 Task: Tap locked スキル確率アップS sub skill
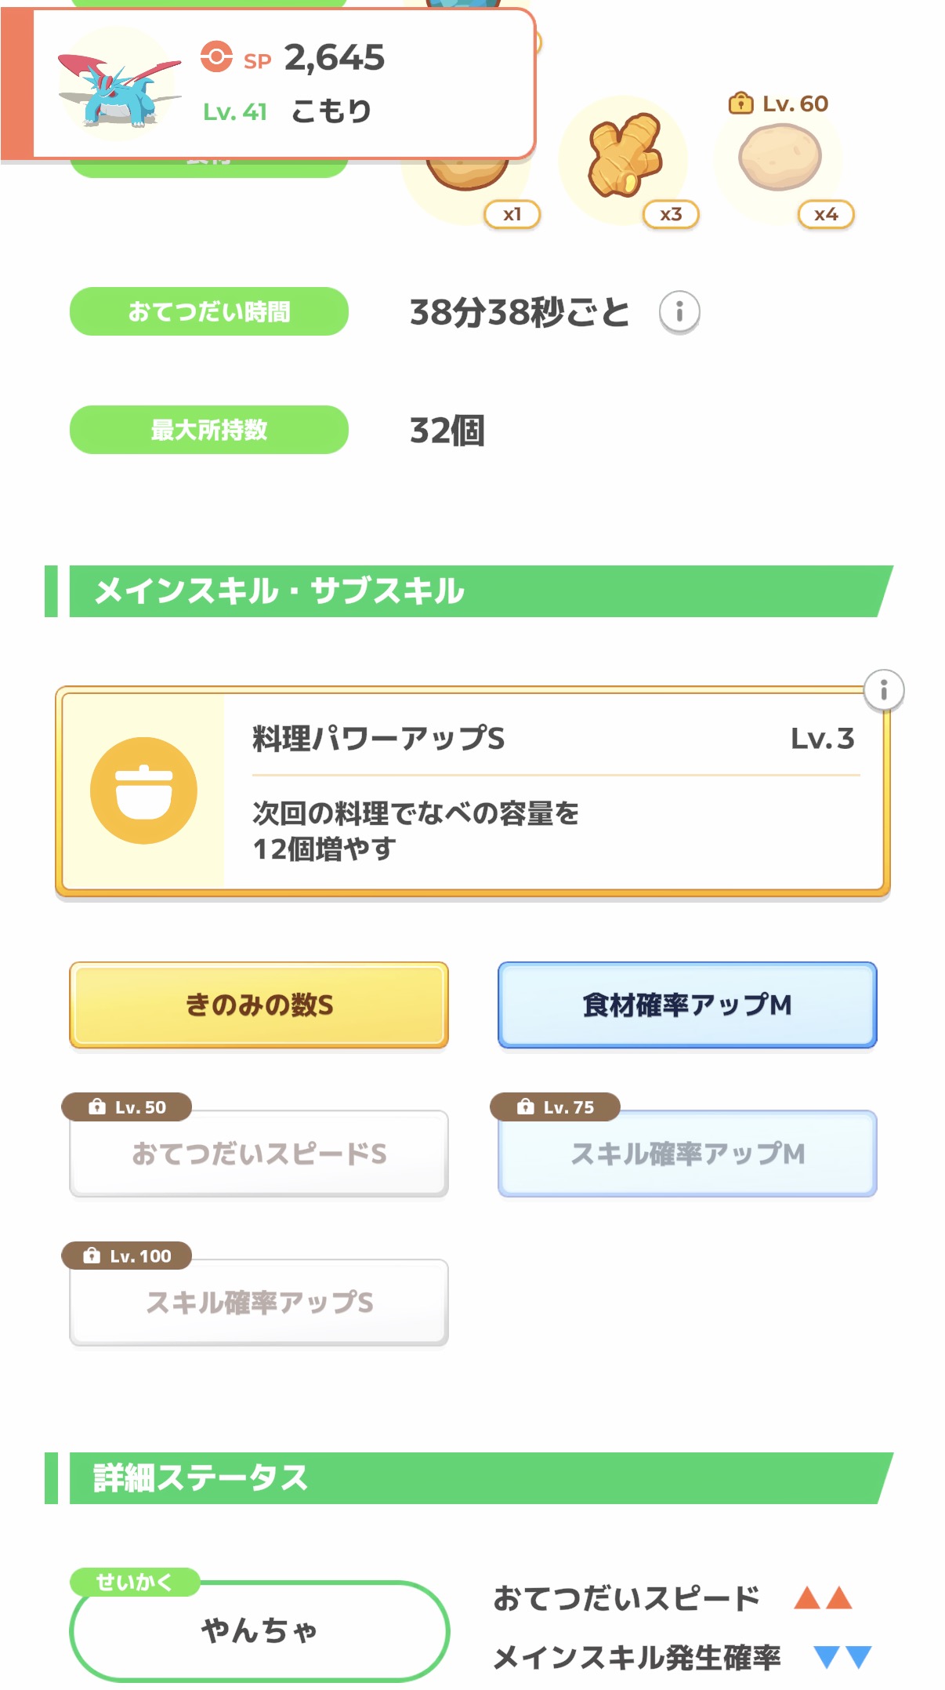pyautogui.click(x=259, y=1303)
